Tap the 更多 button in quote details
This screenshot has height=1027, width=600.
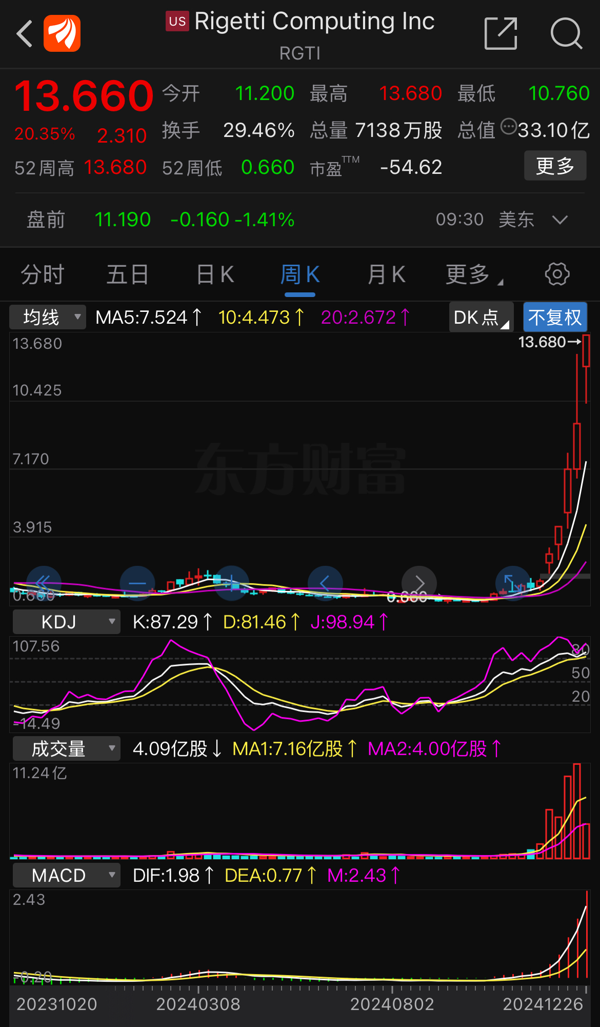[x=555, y=166]
